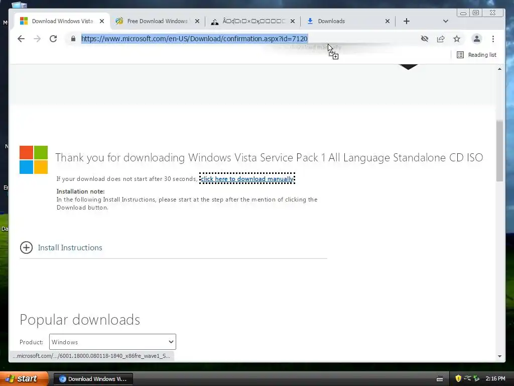Switch to the tab with garbled title
The width and height of the screenshot is (514, 386).
click(253, 21)
